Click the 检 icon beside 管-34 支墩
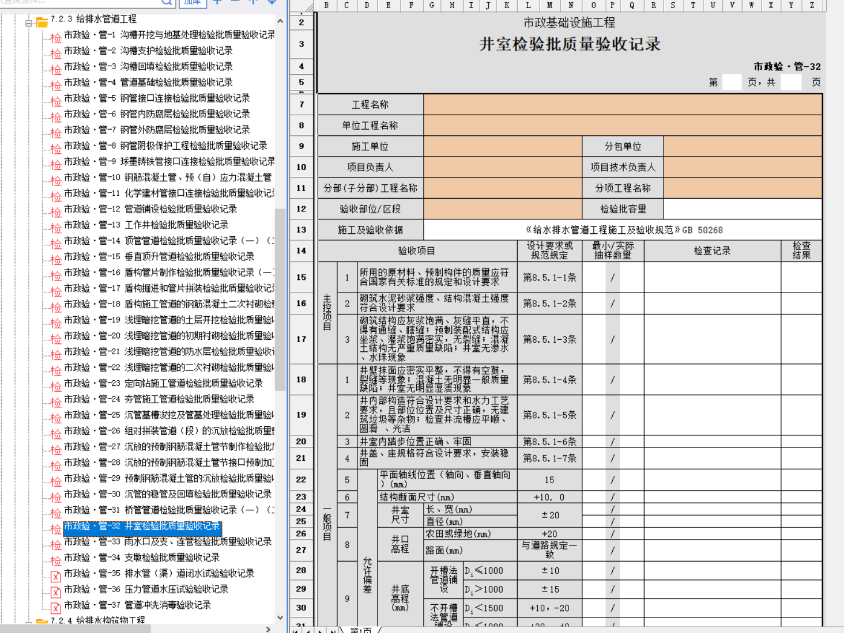The image size is (844, 633). pyautogui.click(x=55, y=560)
